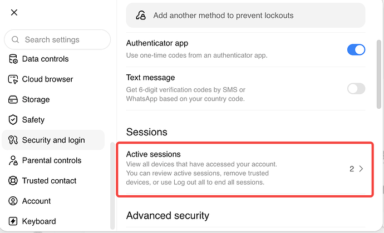The image size is (384, 233).
Task: Click the lock icon in lockout banner
Action: tap(141, 16)
